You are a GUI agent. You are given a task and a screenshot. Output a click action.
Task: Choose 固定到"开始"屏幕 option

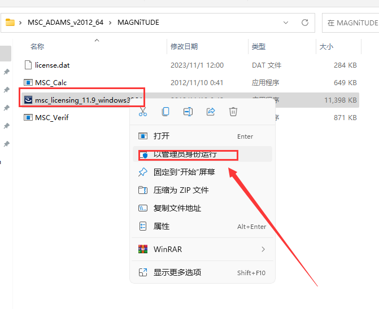pos(202,172)
